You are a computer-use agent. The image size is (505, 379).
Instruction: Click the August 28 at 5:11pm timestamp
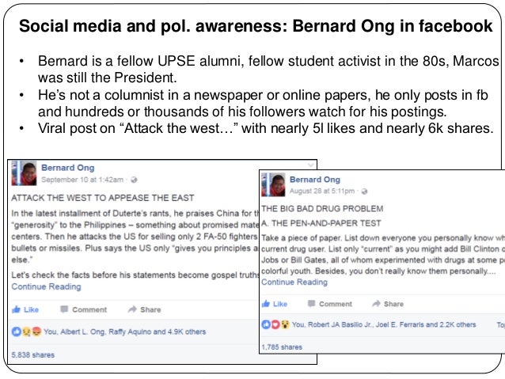(321, 191)
